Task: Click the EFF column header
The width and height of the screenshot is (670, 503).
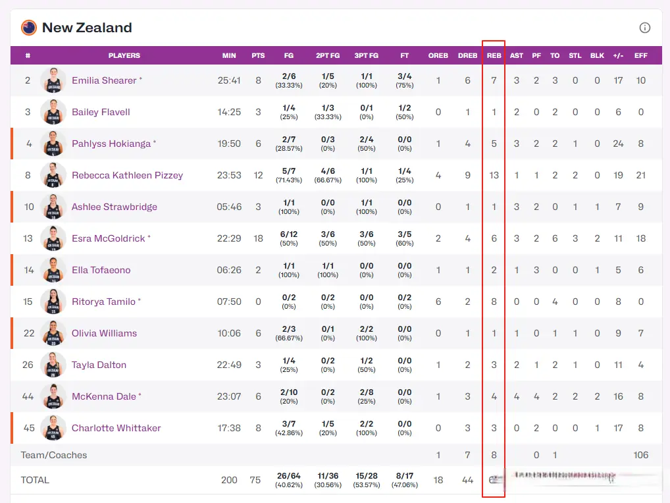Action: pos(641,55)
